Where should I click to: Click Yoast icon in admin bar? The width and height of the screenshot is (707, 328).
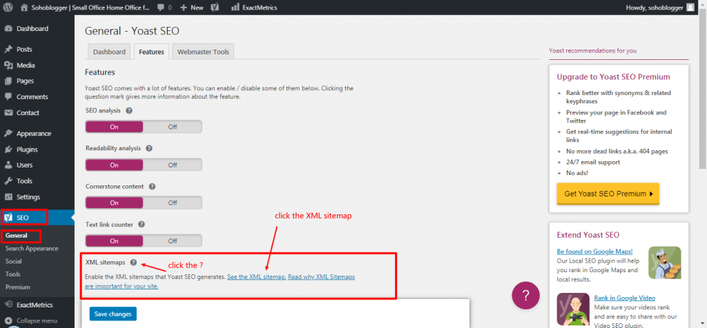click(x=215, y=8)
